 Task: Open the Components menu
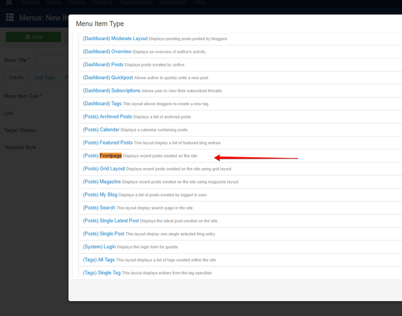point(136,2)
